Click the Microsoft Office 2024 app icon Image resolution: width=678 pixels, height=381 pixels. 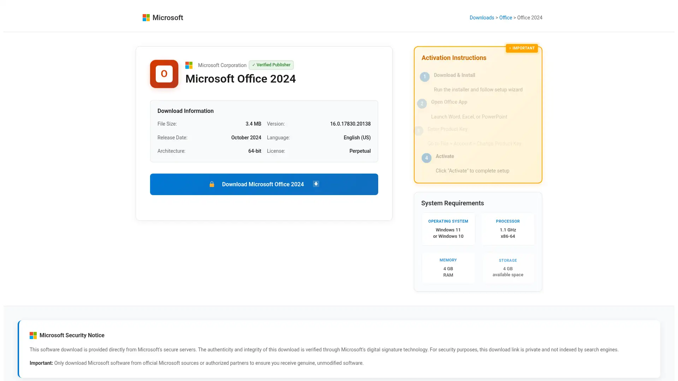(x=164, y=74)
